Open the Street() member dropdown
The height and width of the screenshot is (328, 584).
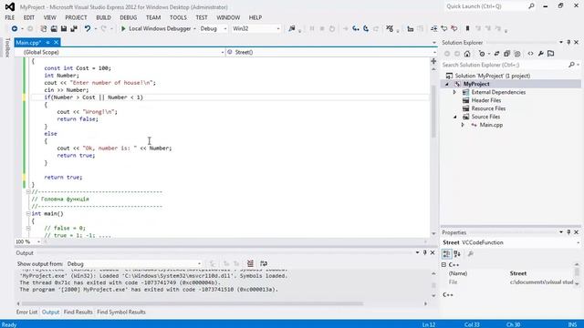click(331, 52)
